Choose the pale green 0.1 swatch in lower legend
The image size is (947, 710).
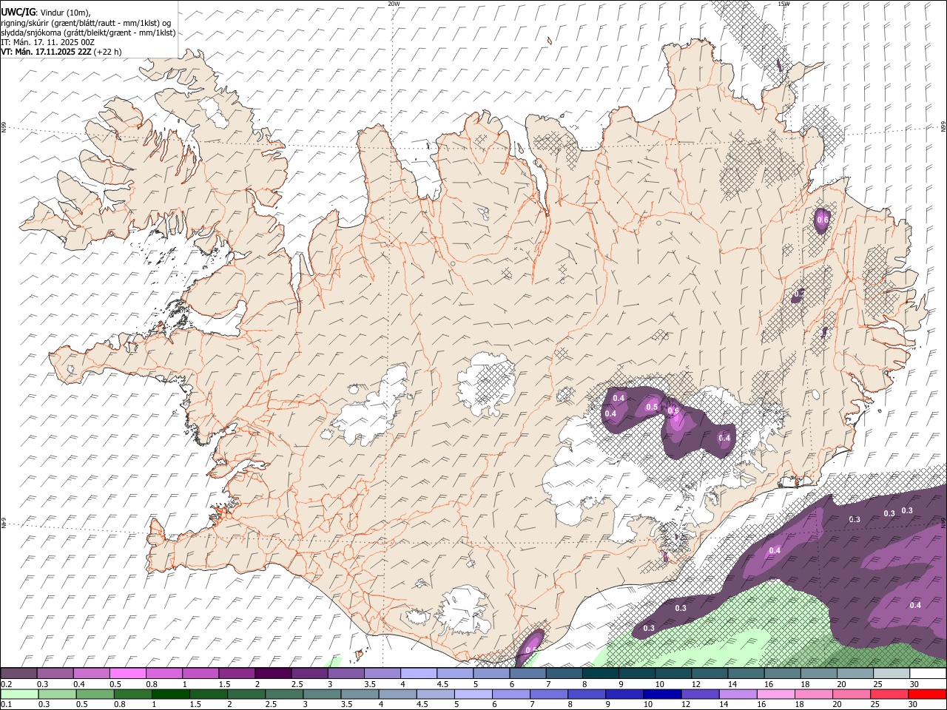point(19,694)
